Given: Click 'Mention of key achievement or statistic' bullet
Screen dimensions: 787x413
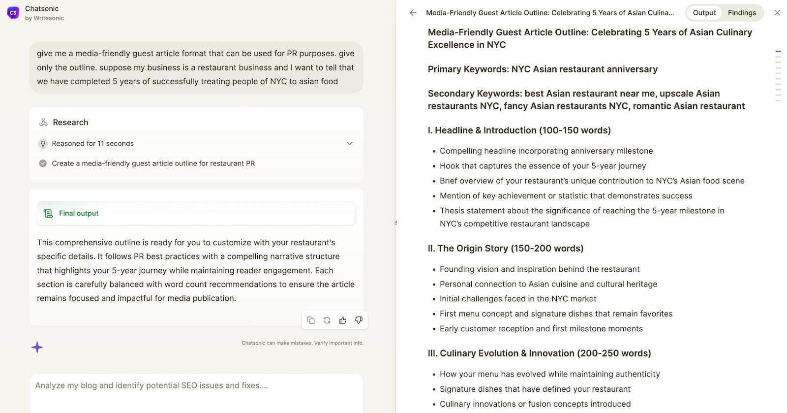Looking at the screenshot, I should tap(566, 196).
